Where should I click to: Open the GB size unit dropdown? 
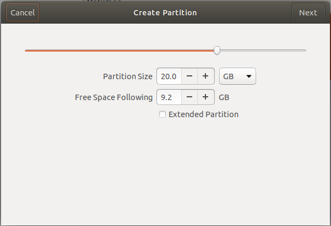237,76
